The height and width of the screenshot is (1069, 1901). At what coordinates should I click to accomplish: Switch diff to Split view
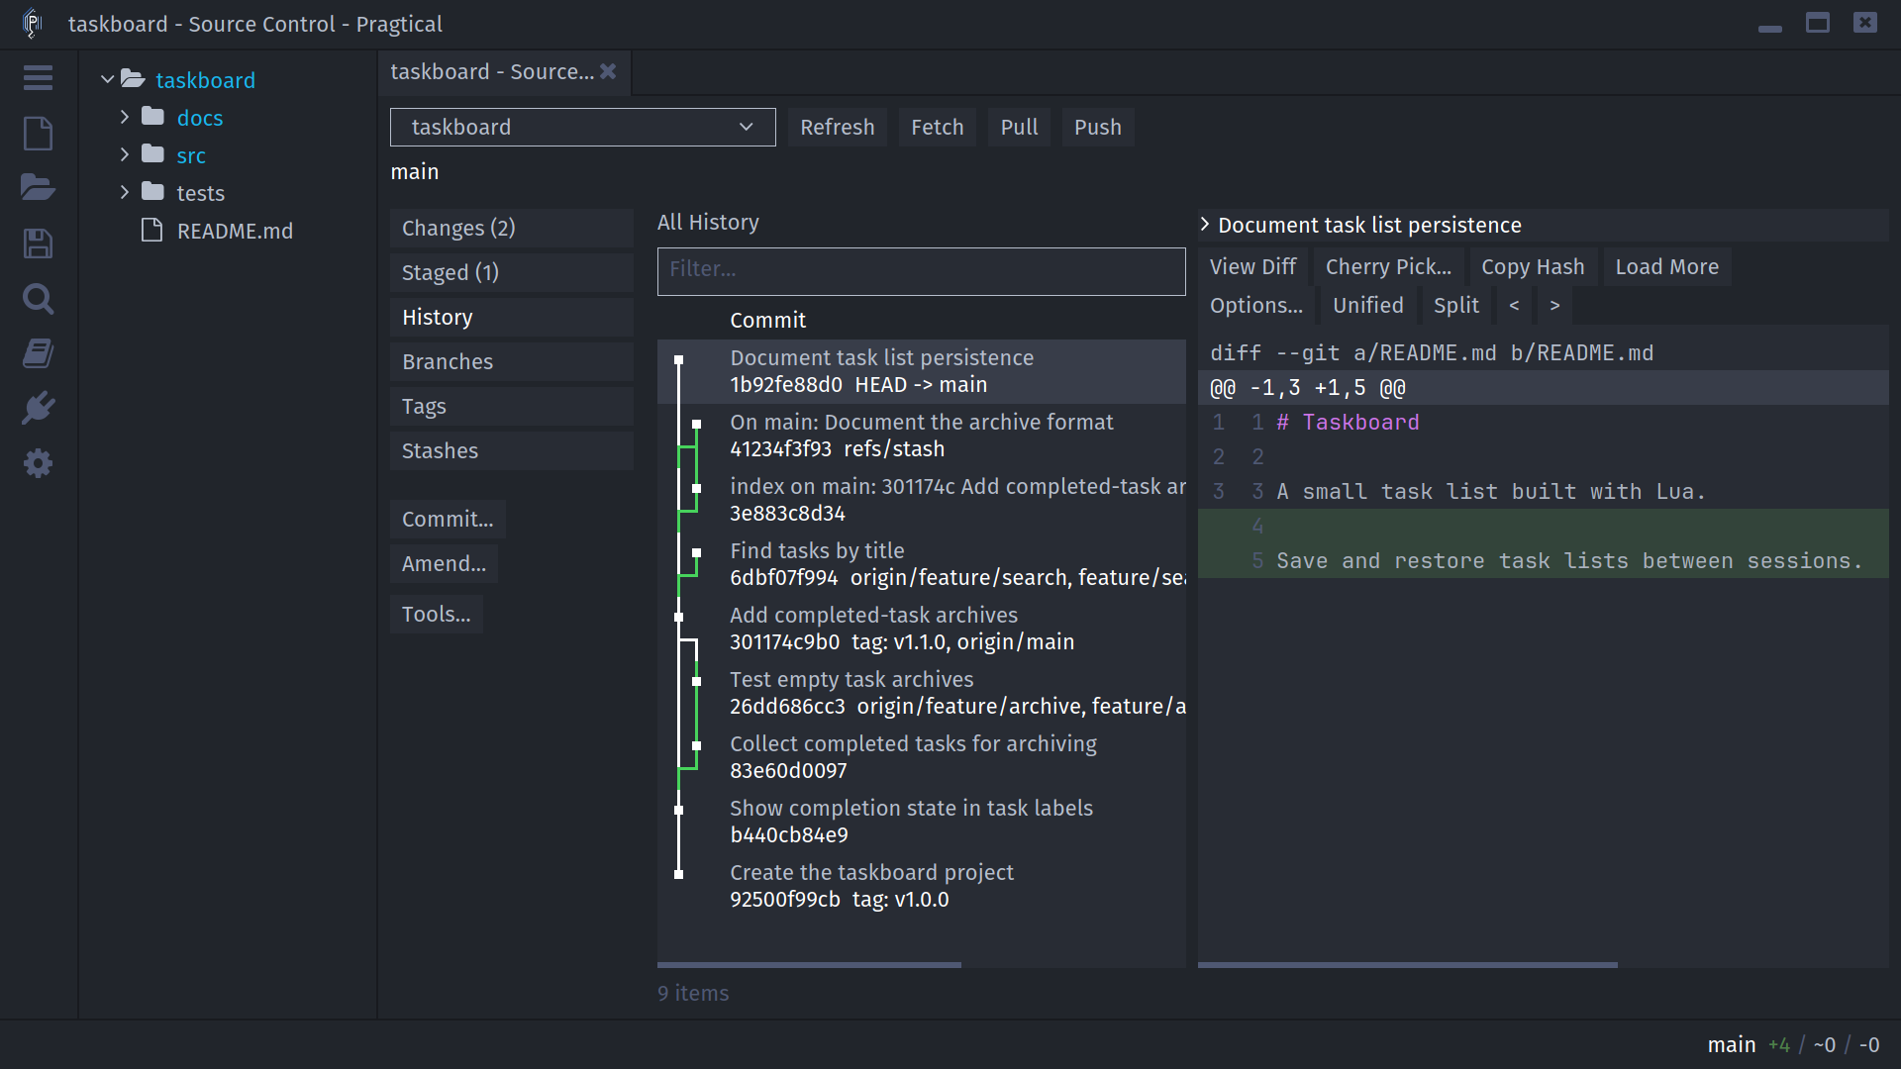(x=1456, y=305)
